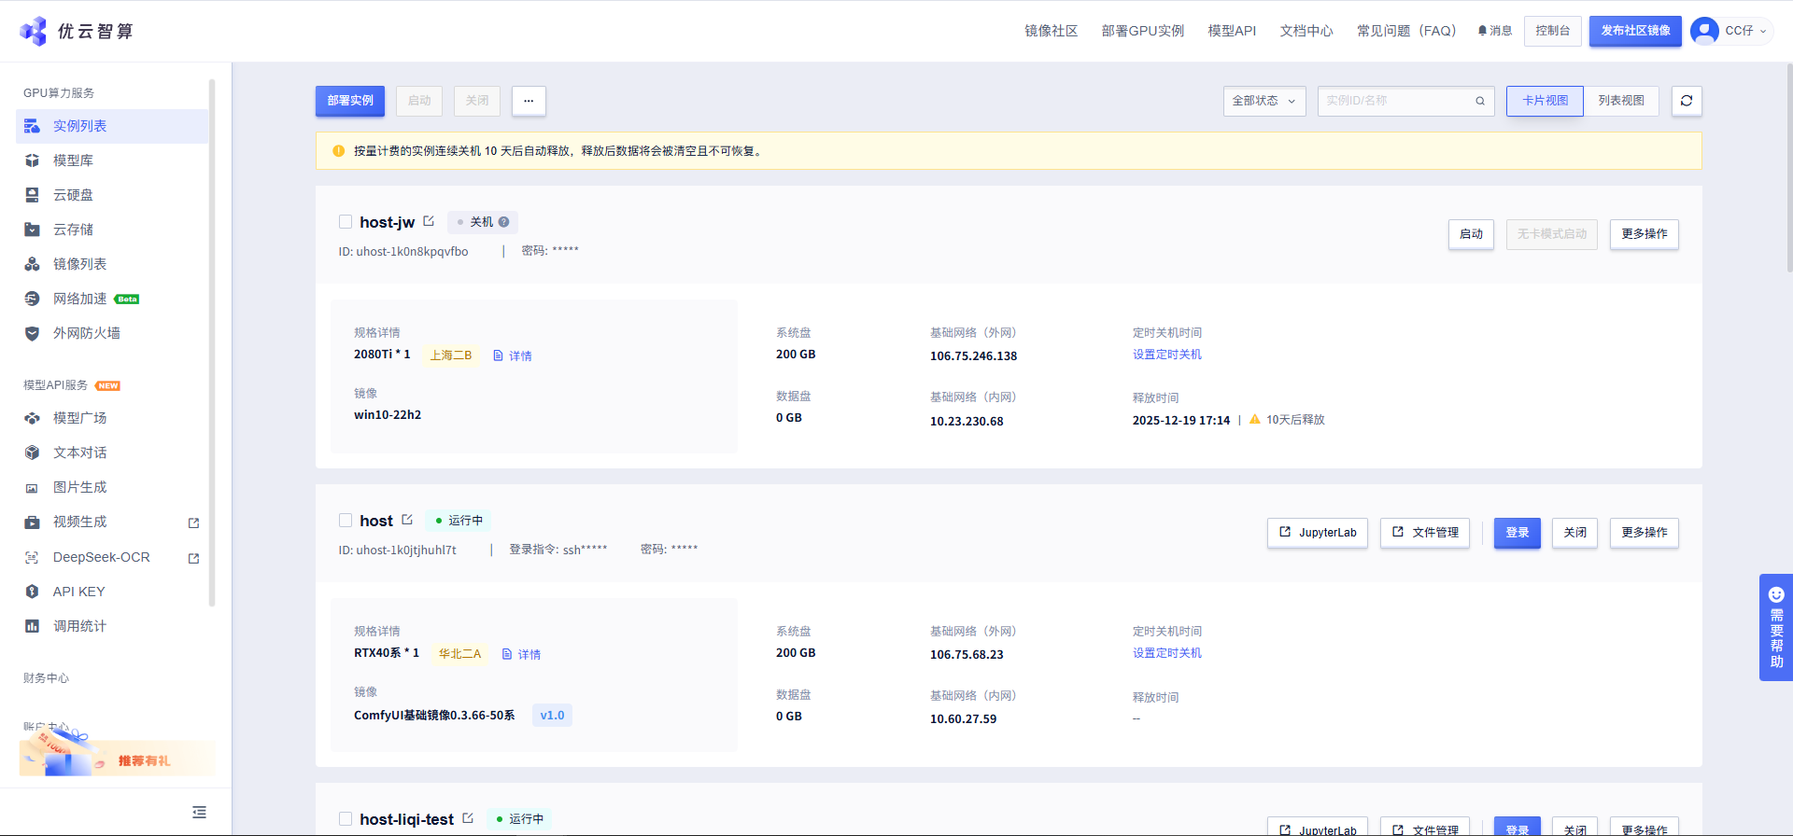1793x836 pixels.
Task: Focus the 实例ID/名称 search input
Action: (x=1396, y=101)
